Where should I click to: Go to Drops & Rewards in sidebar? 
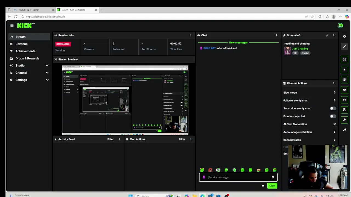(29, 58)
